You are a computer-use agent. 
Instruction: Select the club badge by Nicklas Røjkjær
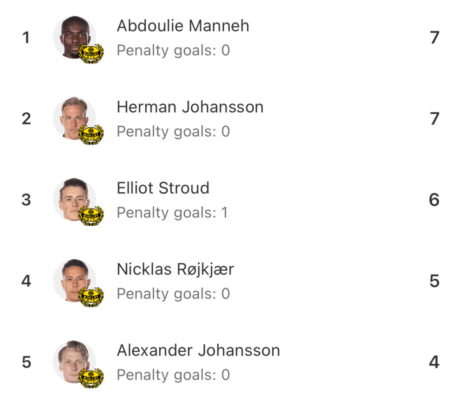[x=91, y=297]
